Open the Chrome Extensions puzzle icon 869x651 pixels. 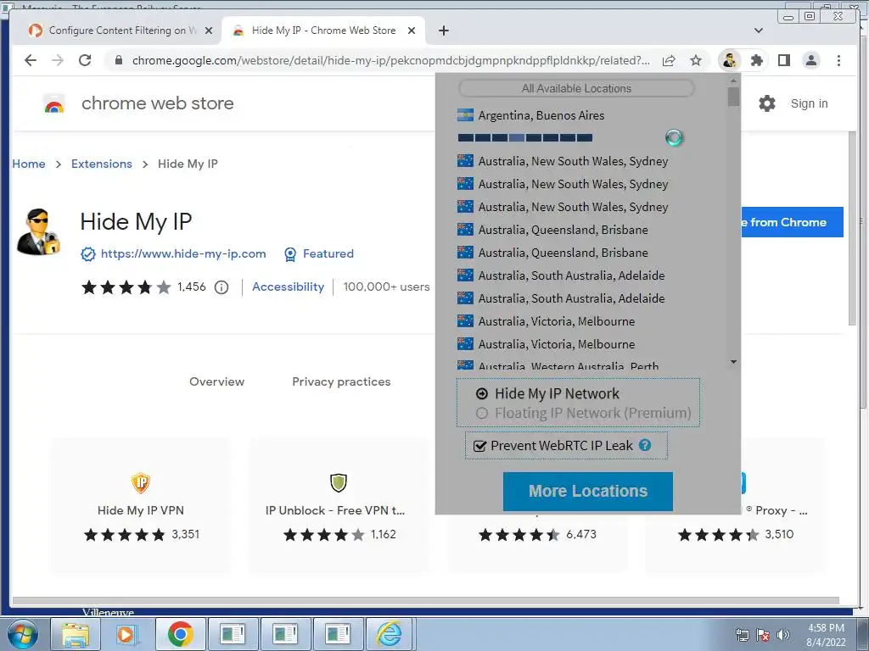756,60
